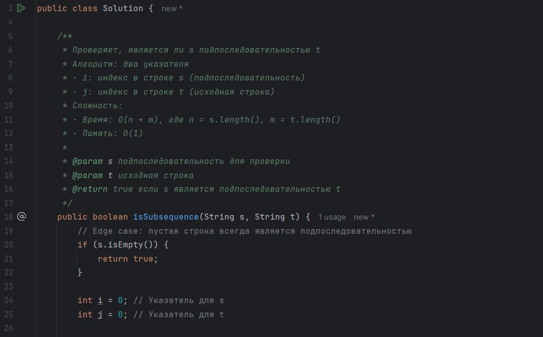Screen dimensions: 543x337
Task: Click 'new *' hint beside class Solution
Action: (x=172, y=9)
